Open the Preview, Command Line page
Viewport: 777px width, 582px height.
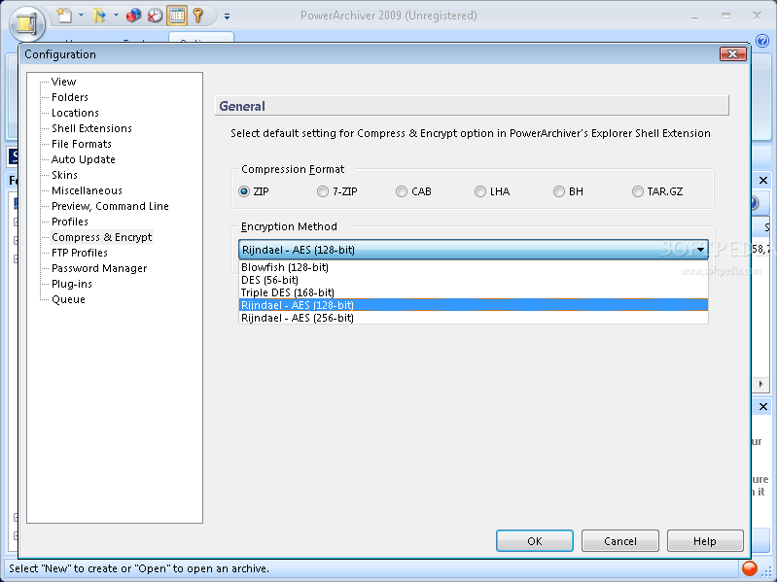(x=110, y=206)
